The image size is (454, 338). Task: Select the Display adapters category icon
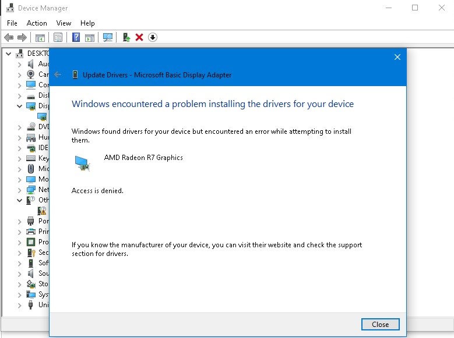31,106
